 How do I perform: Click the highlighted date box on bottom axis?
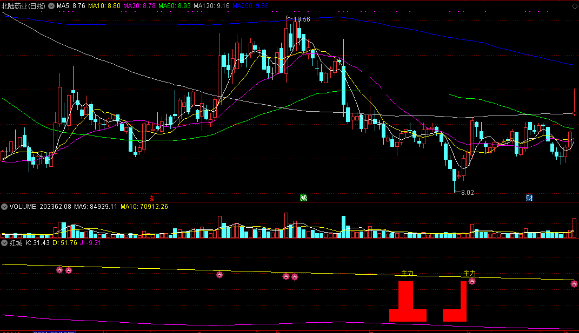pos(54,331)
